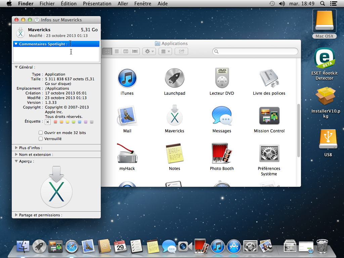Open the Édition menu

pyautogui.click(x=69, y=3)
